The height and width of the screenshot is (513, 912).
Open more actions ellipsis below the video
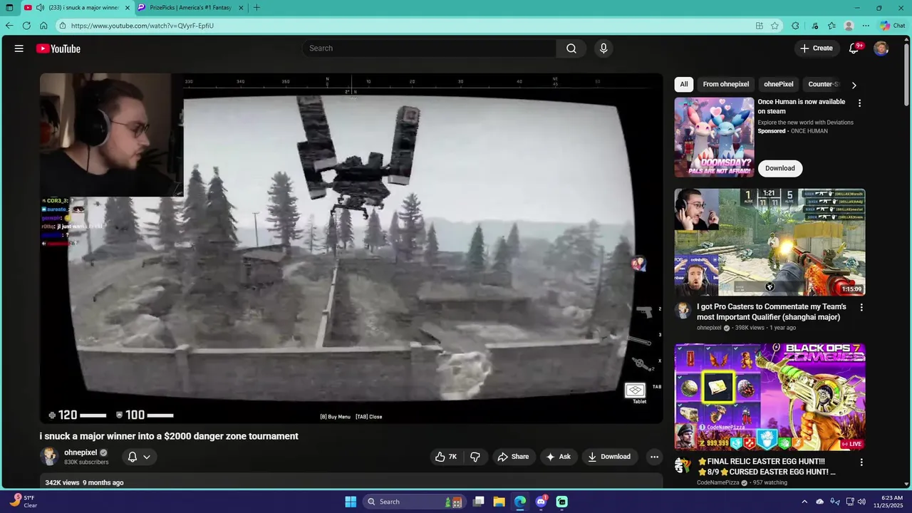(654, 457)
